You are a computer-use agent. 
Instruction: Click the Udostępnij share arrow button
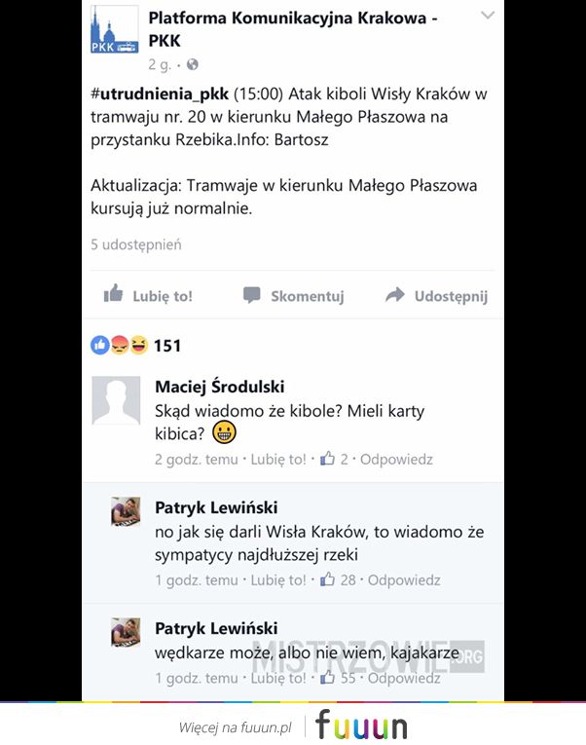[436, 295]
